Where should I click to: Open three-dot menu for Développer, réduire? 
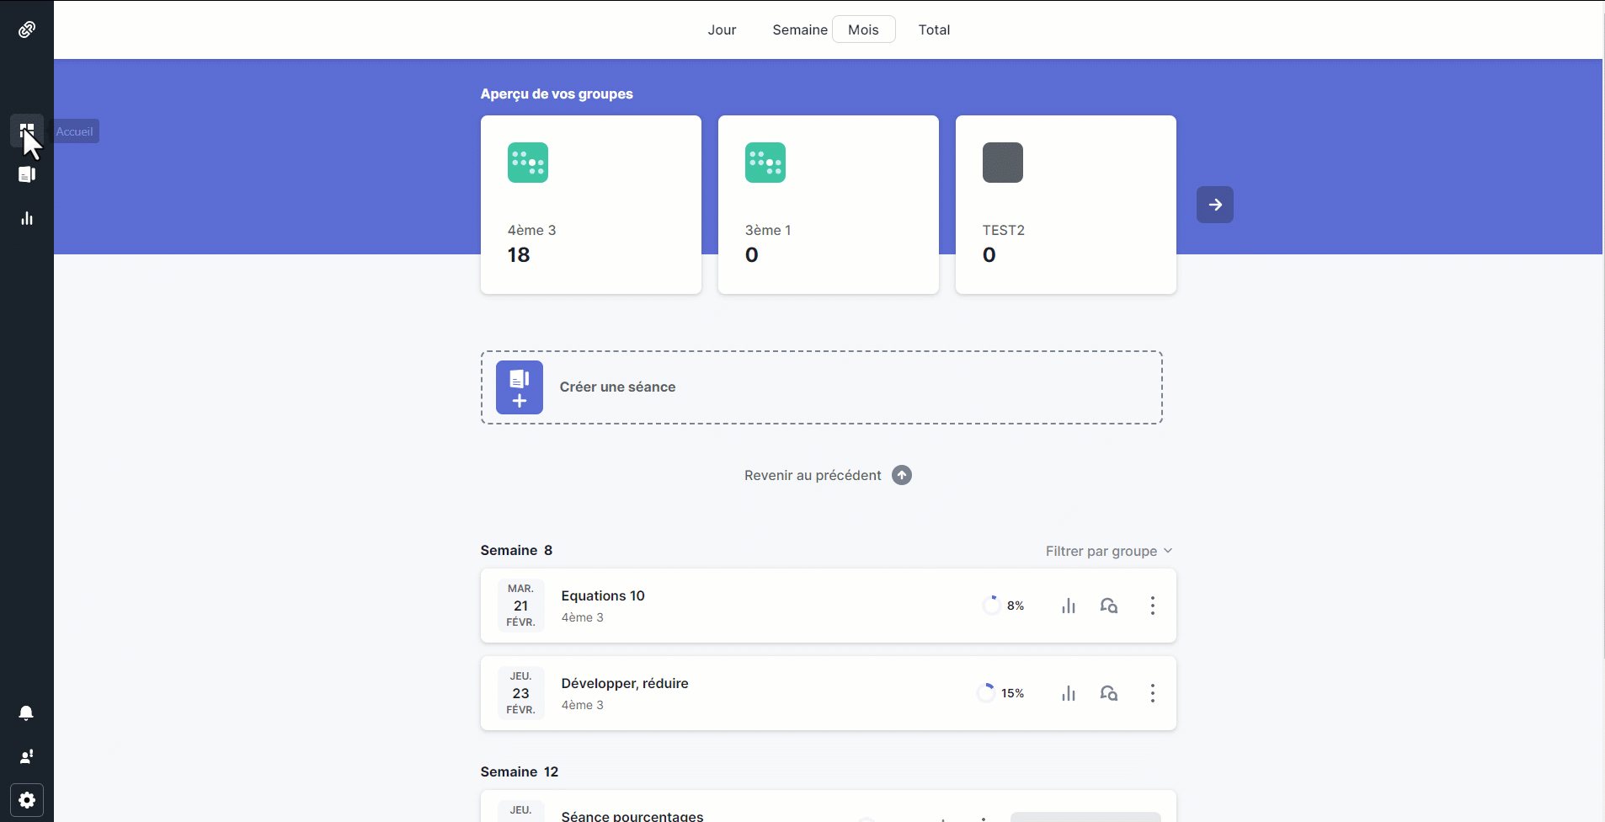point(1153,693)
